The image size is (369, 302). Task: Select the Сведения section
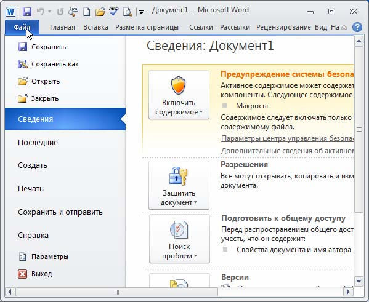click(x=65, y=119)
